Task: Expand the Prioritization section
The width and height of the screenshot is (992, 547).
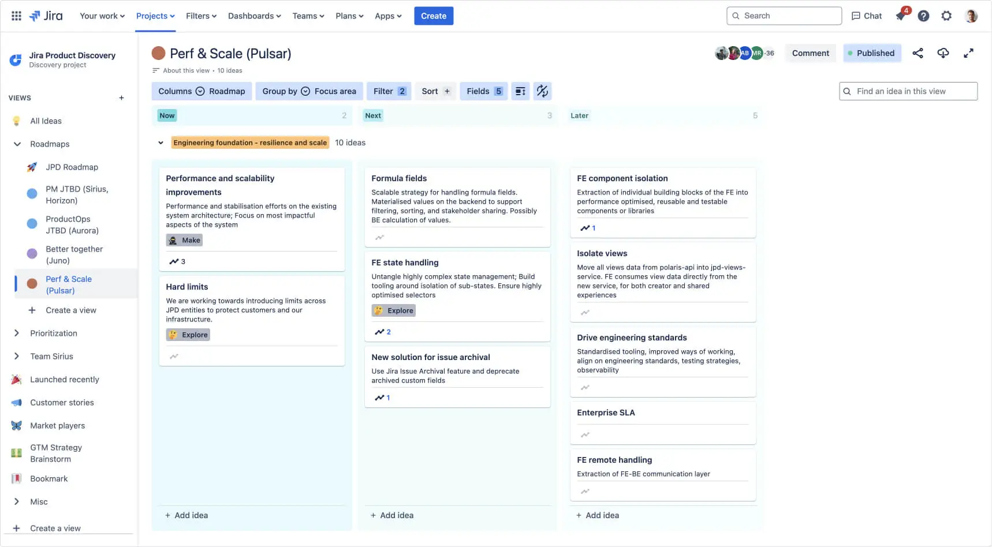Action: pos(17,334)
